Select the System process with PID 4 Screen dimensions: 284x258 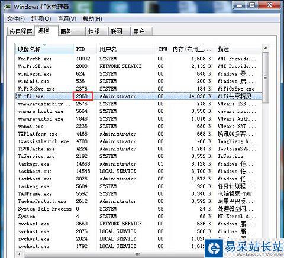[139, 216]
